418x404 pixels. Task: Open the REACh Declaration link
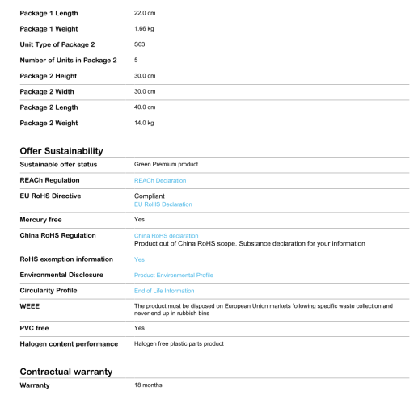pyautogui.click(x=160, y=180)
